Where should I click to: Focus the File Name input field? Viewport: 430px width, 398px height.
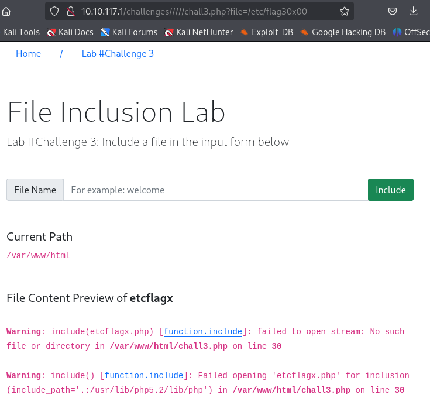[215, 190]
